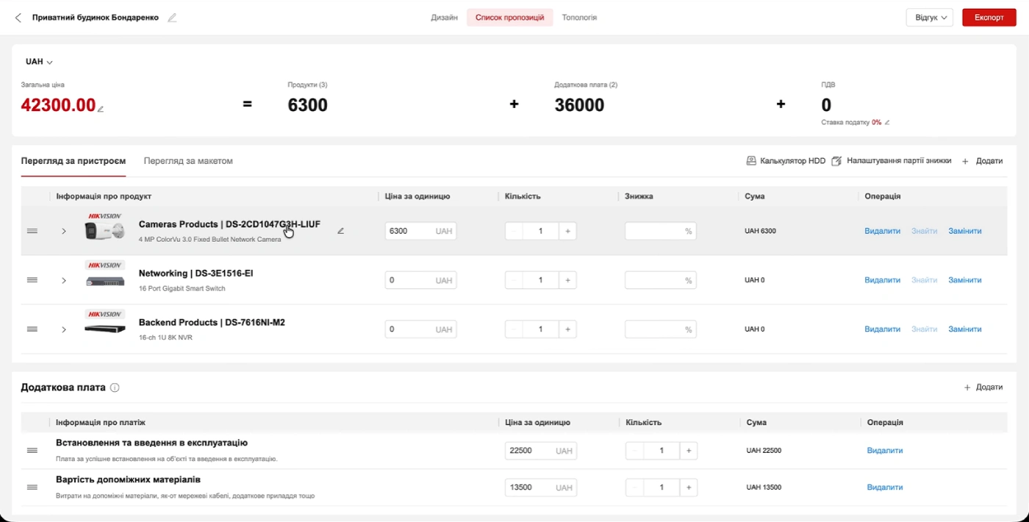The height and width of the screenshot is (522, 1029).
Task: Click price field showing 13500
Action: [x=540, y=487]
